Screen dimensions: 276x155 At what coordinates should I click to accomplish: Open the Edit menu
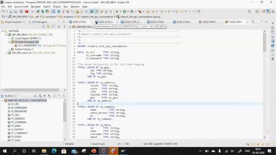9,6
